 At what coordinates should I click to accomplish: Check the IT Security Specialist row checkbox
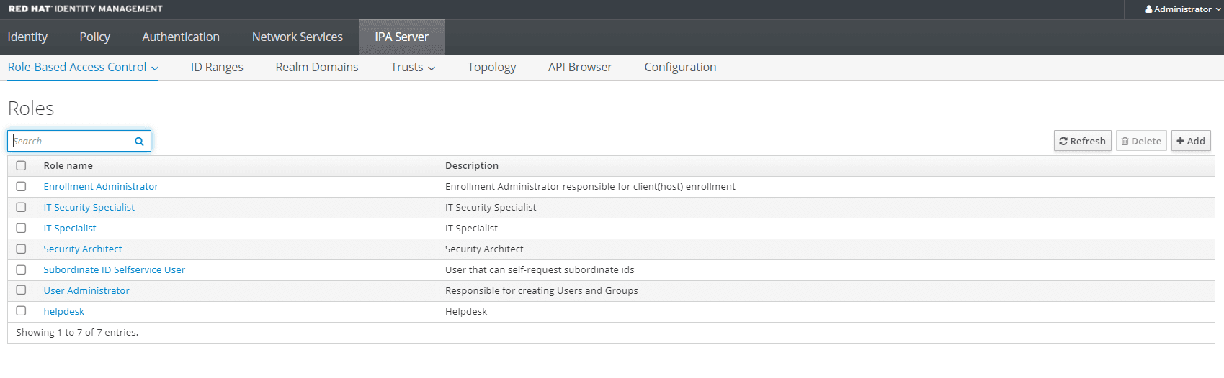point(21,207)
